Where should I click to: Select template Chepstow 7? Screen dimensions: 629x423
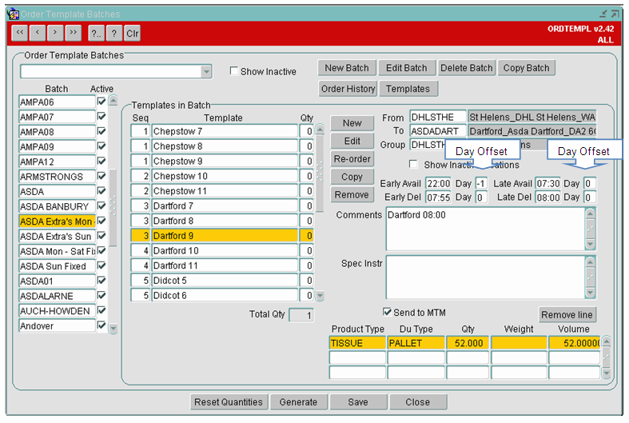tap(225, 131)
